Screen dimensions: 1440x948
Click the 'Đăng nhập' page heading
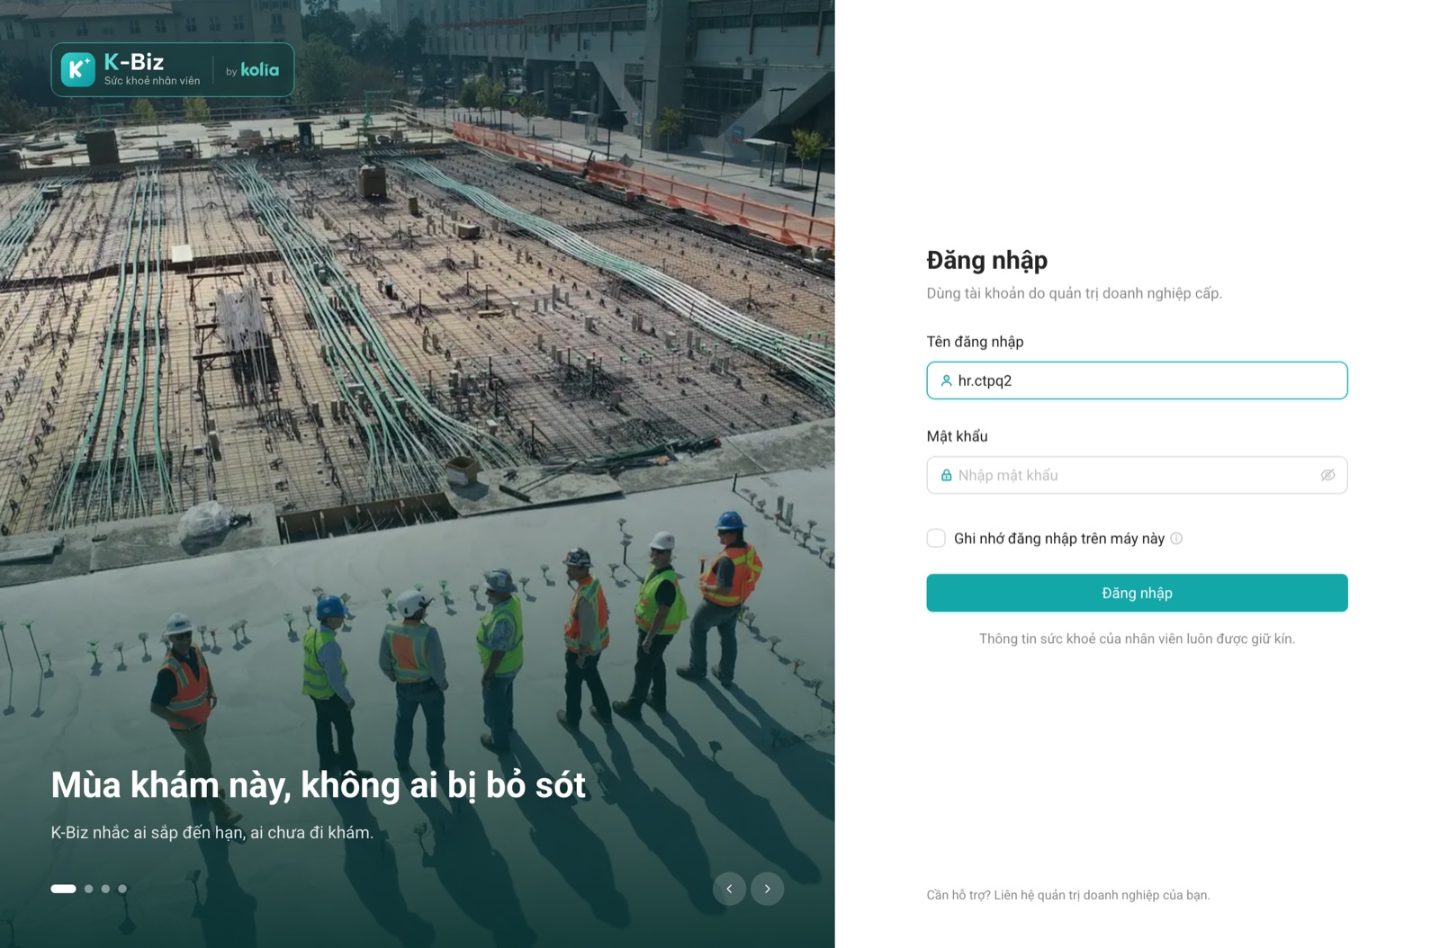pos(987,260)
